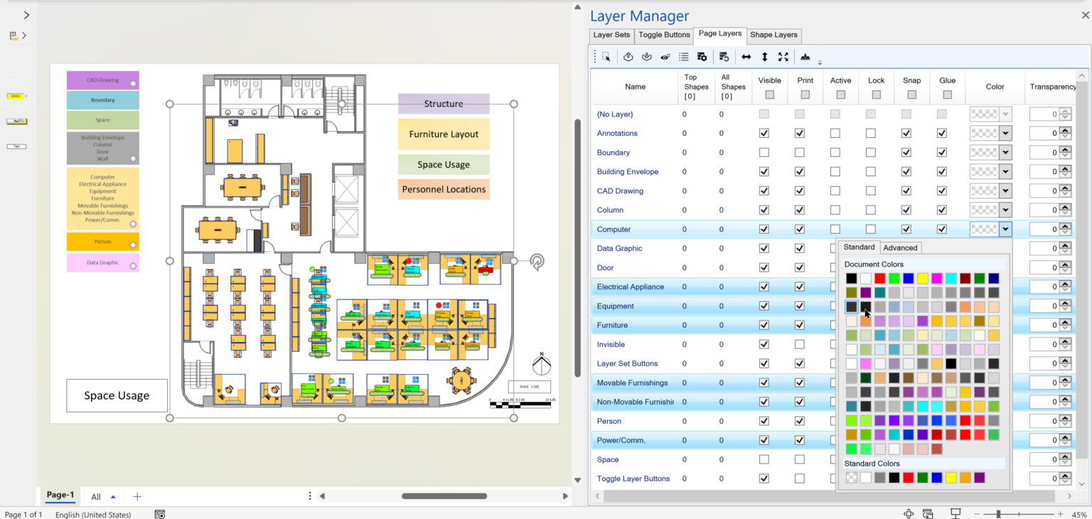Increase transparency with the Computer layer stepper
This screenshot has width=1092, height=519.
coord(1065,226)
